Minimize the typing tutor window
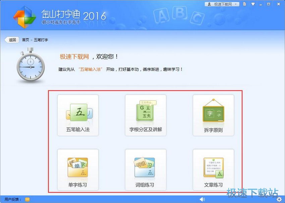This screenshot has height=203, width=285. click(261, 4)
